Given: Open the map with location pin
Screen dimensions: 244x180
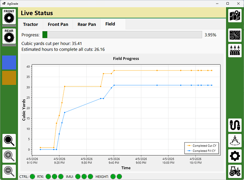Looking at the screenshot, I should 235,16.
